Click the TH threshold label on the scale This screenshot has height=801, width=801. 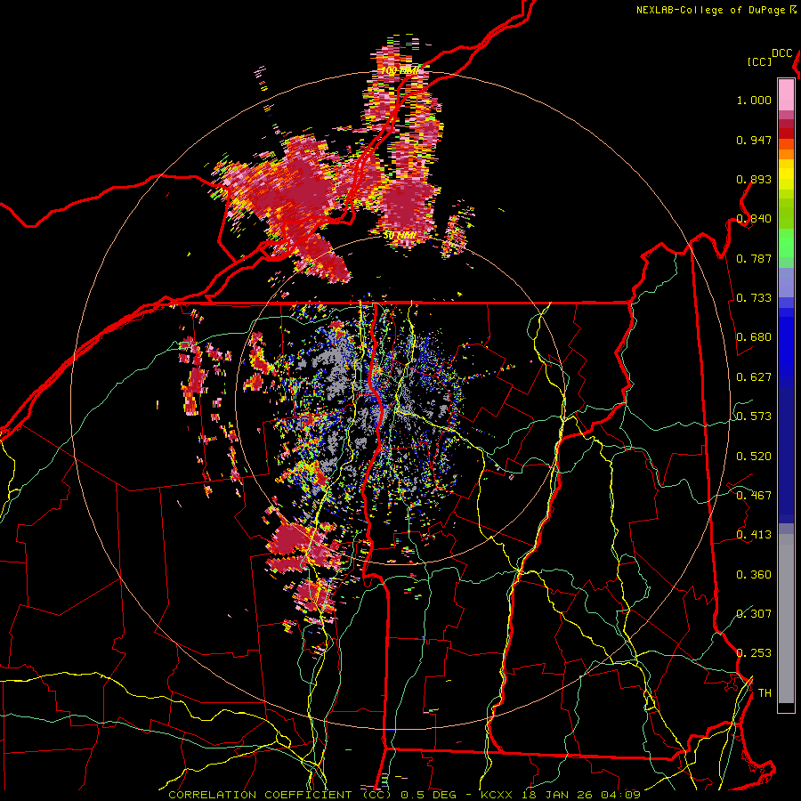pyautogui.click(x=765, y=693)
